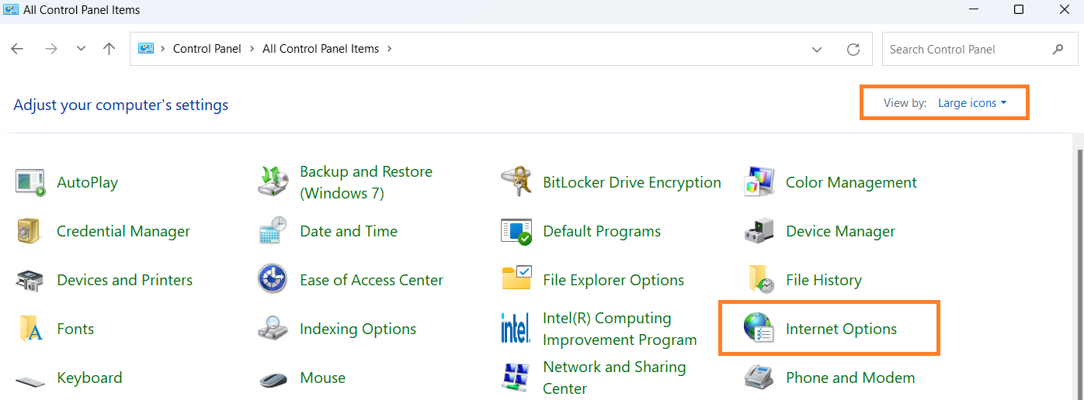Open the Devices and Printers link
1084x400 pixels.
click(124, 280)
